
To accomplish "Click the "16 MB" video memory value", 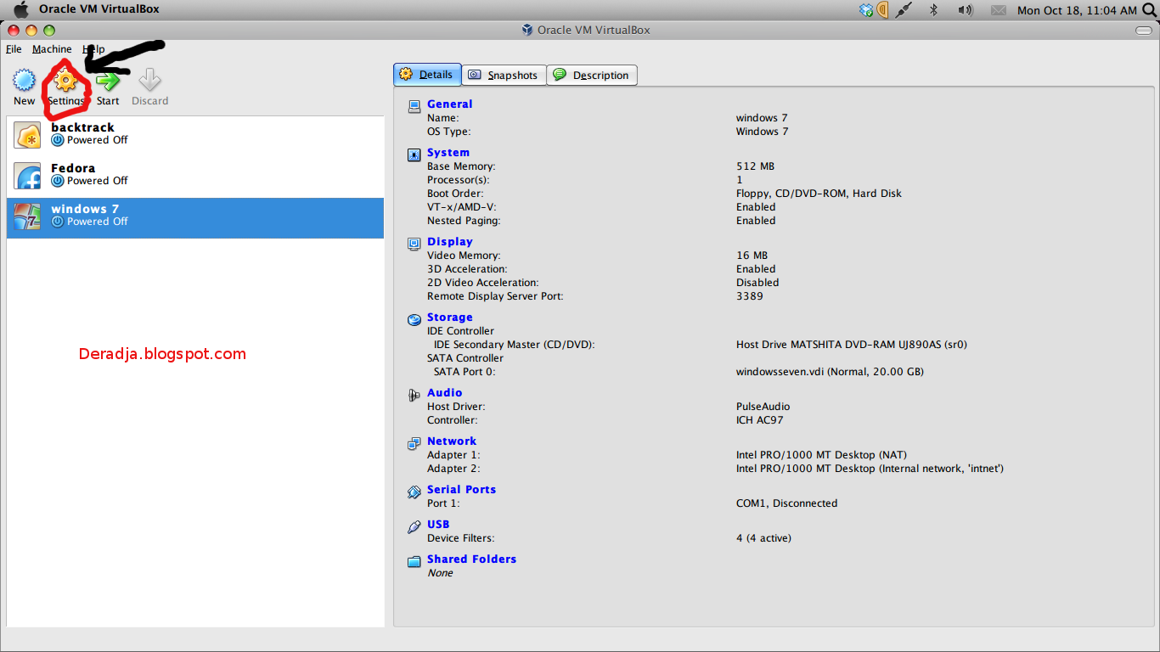I will [752, 256].
